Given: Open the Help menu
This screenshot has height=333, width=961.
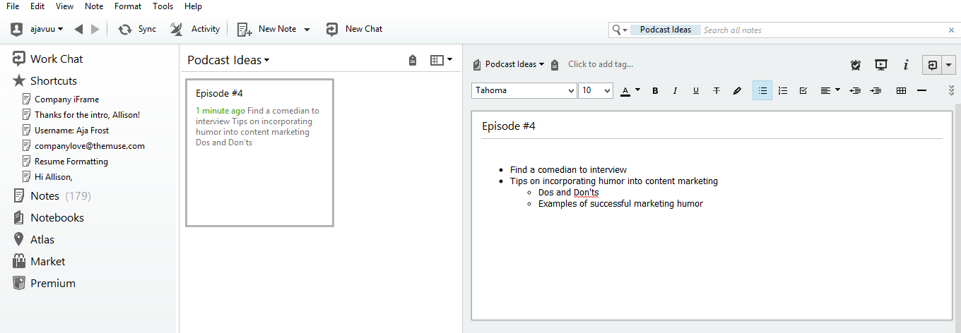Looking at the screenshot, I should tap(193, 6).
